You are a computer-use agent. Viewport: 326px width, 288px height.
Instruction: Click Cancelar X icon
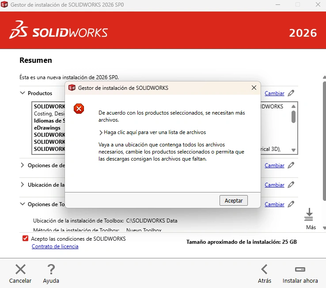(20, 269)
